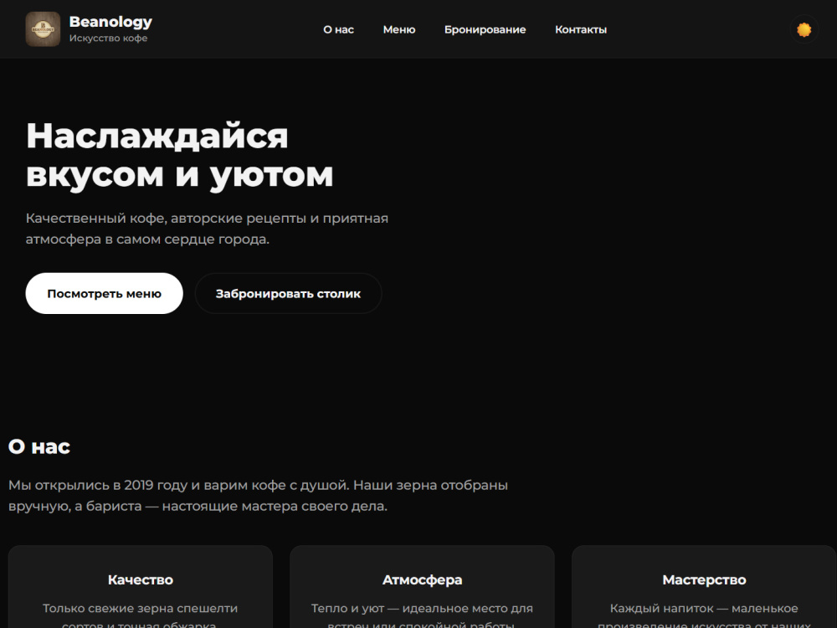Open the "Бронирование" navigation link
This screenshot has height=628, width=837.
click(x=485, y=30)
